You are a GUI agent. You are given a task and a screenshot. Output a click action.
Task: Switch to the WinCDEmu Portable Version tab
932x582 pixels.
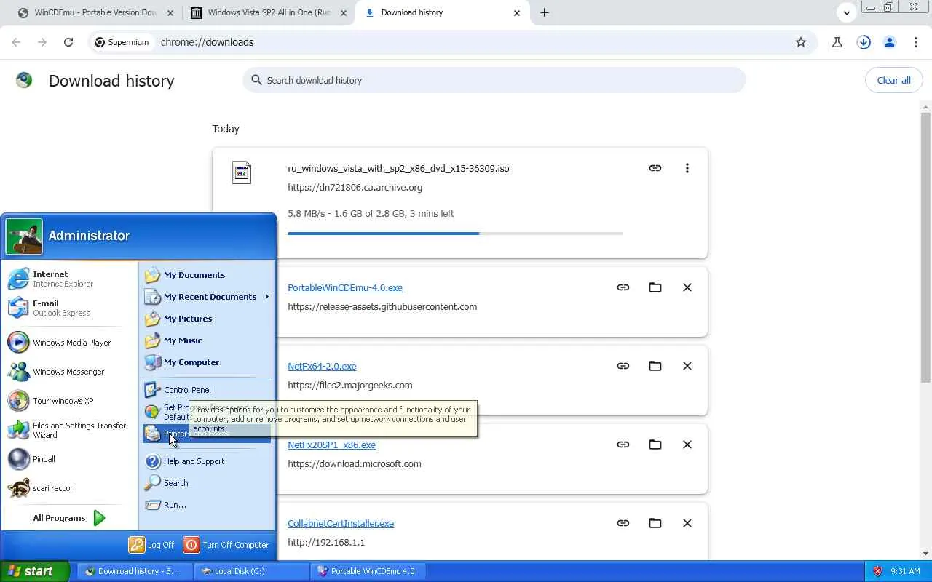95,12
